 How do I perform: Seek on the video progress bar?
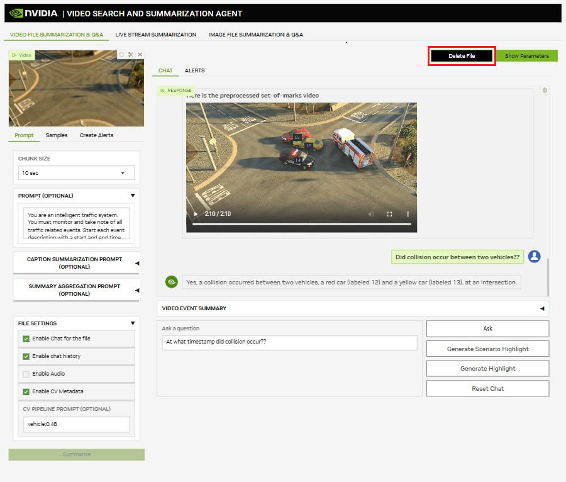click(301, 224)
